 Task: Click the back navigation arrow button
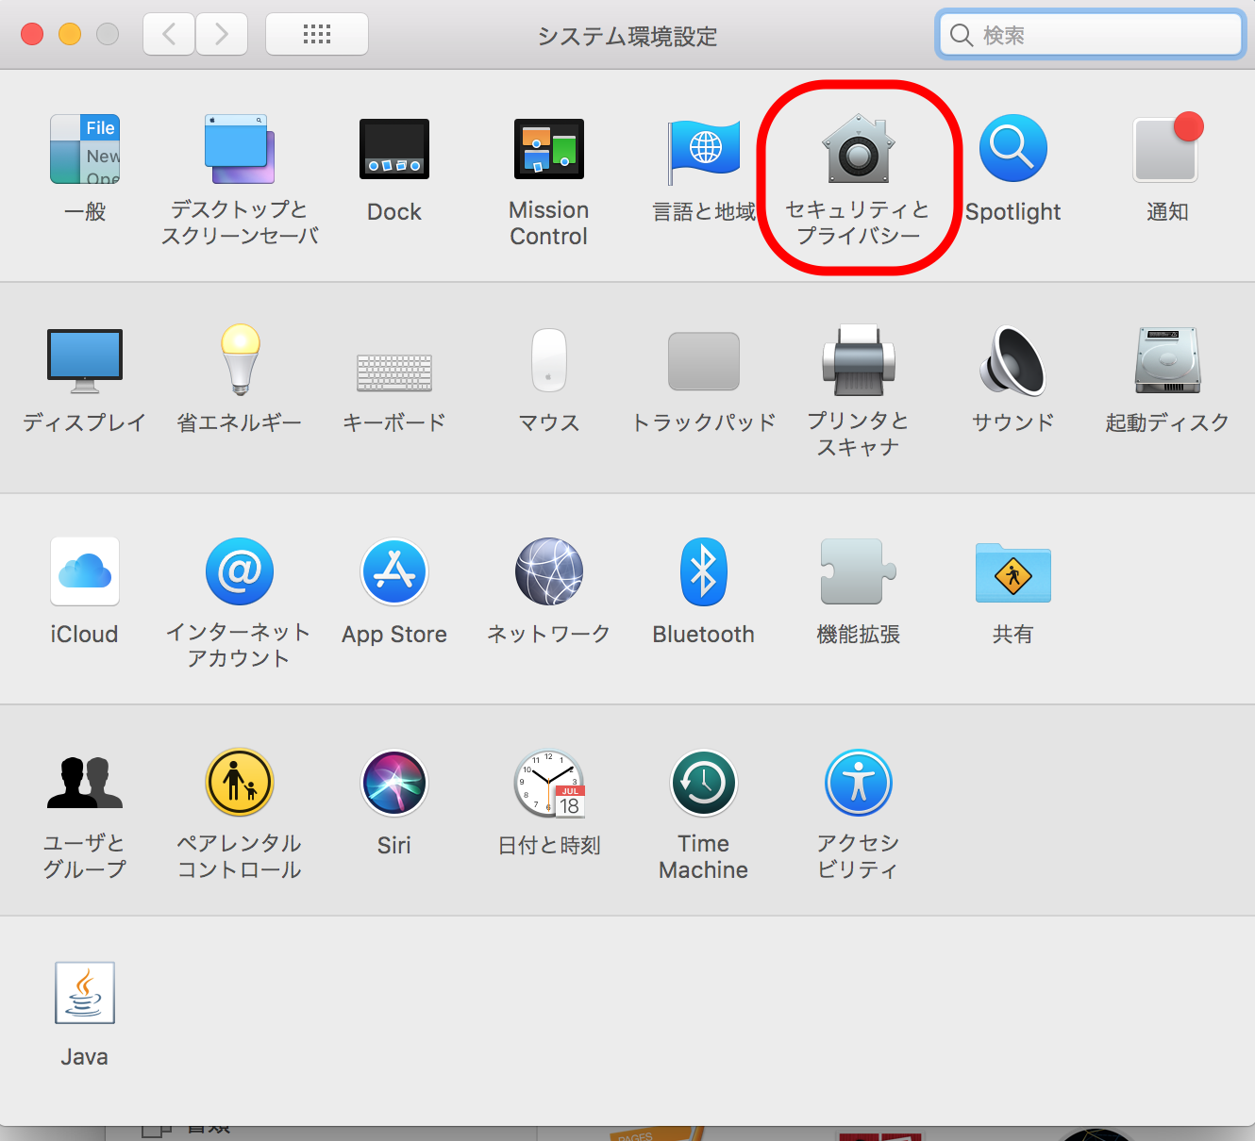coord(170,35)
